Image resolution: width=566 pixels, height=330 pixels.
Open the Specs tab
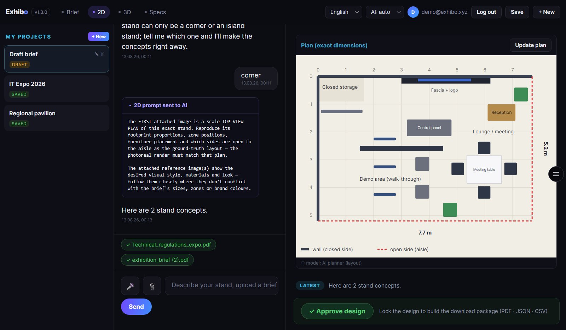[155, 12]
